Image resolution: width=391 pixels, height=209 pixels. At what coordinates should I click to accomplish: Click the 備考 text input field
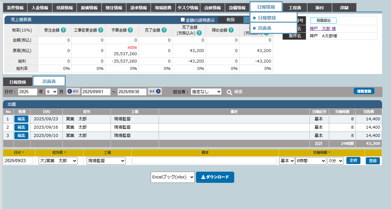coord(204,161)
